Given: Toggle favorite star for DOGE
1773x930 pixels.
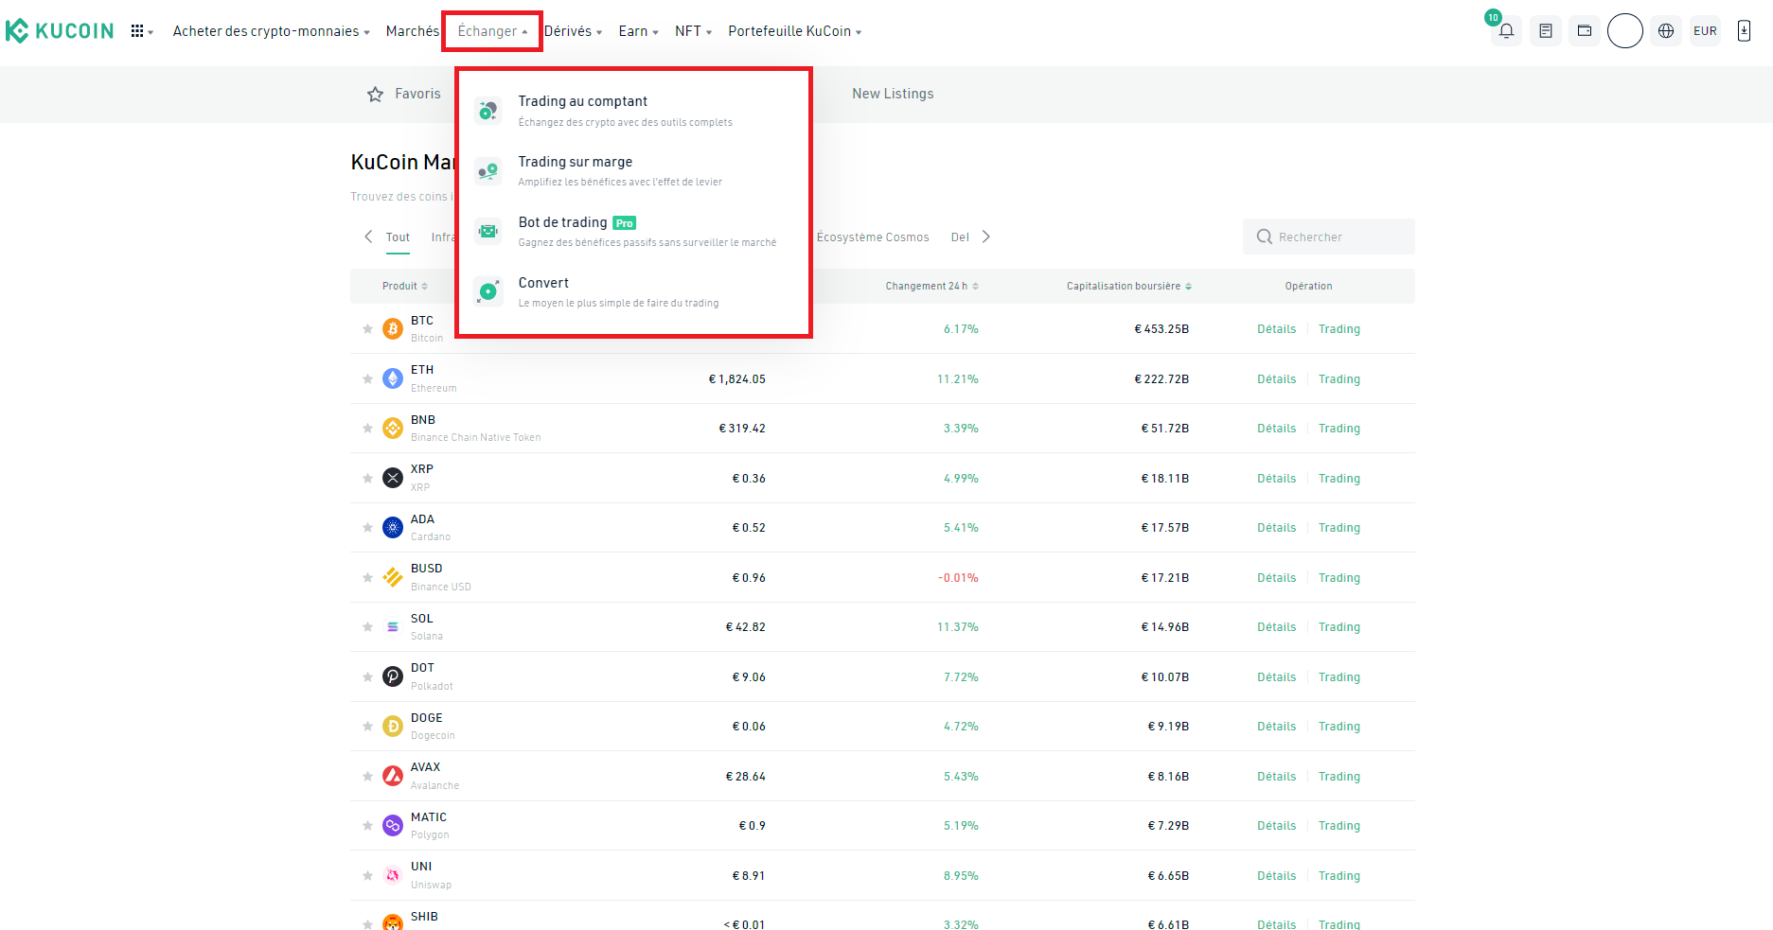Looking at the screenshot, I should pos(367,726).
